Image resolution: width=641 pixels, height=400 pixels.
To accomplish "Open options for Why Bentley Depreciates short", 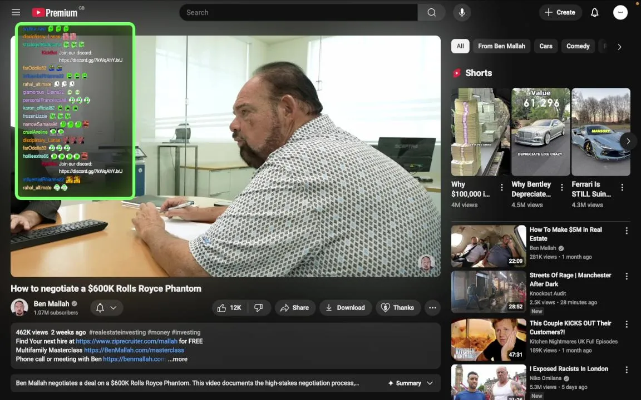I will click(x=561, y=187).
